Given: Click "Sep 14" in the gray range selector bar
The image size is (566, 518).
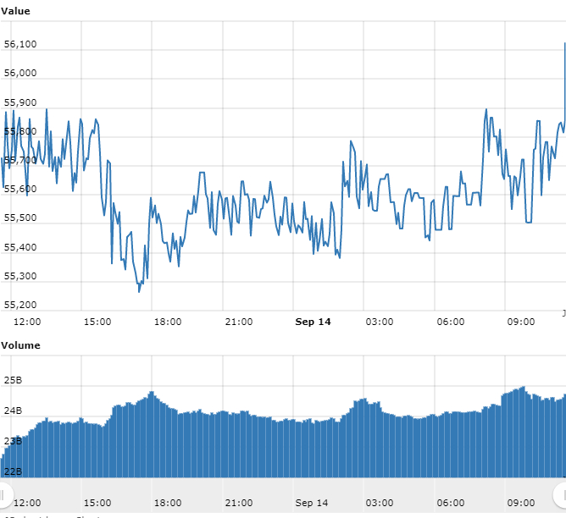Looking at the screenshot, I should (x=312, y=503).
